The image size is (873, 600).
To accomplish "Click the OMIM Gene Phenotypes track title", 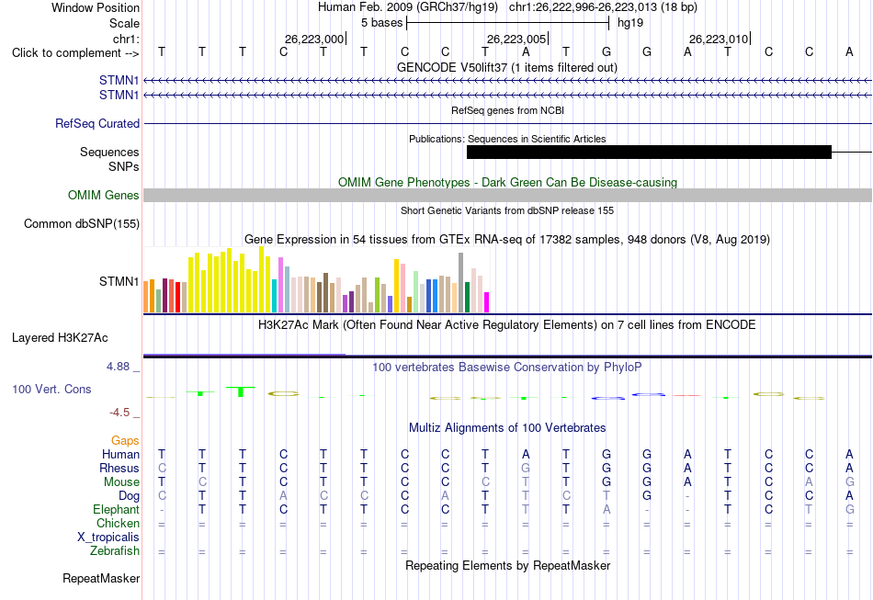I will (507, 182).
